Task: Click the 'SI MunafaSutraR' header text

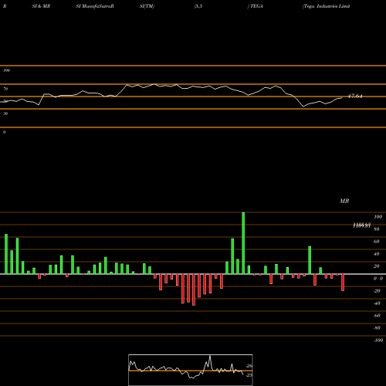Action: [x=95, y=6]
